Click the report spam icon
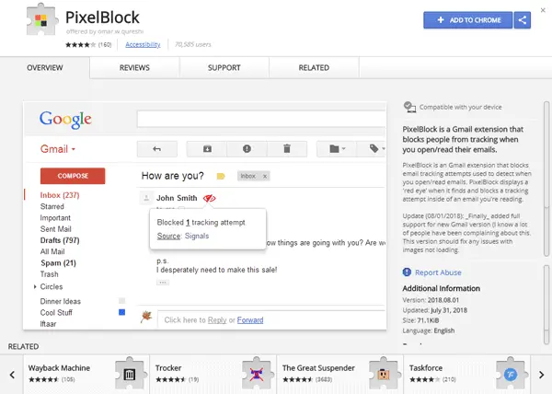Image resolution: width=552 pixels, height=394 pixels. point(247,149)
